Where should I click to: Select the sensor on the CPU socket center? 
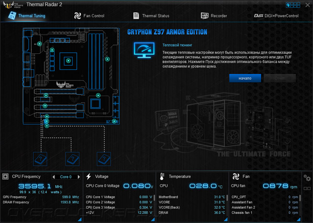[68, 61]
